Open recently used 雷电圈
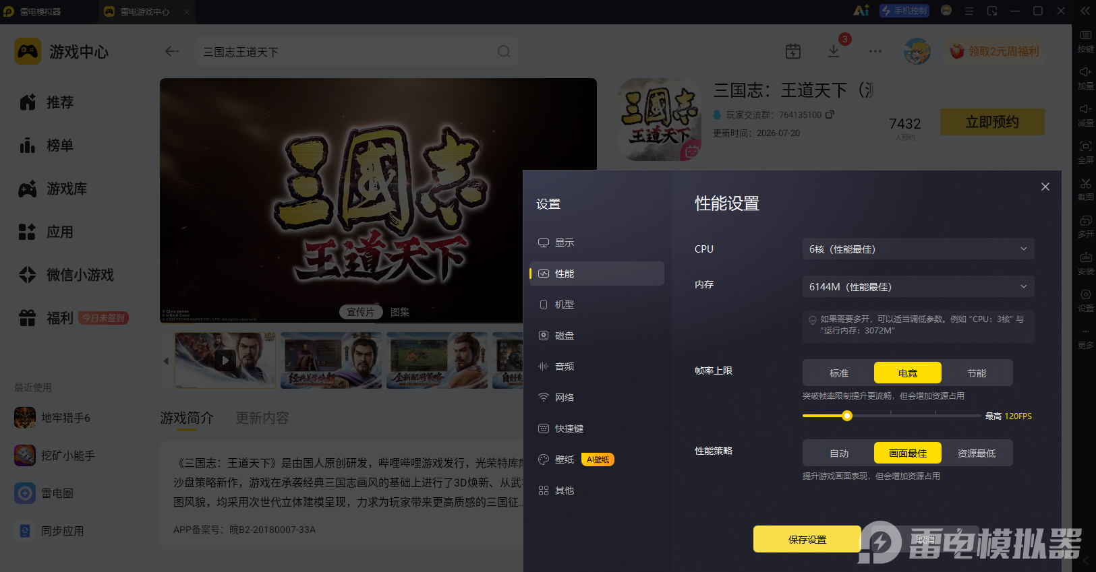 click(x=45, y=493)
